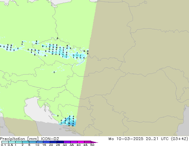Select the '25' legend scale label
The image size is (189, 146).
pos(58,145)
